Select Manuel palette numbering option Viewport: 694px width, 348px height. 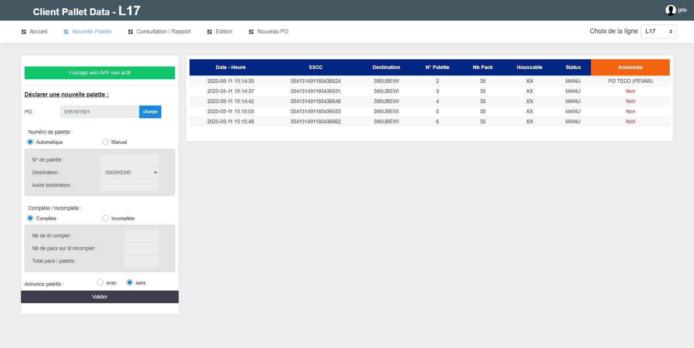(x=106, y=142)
